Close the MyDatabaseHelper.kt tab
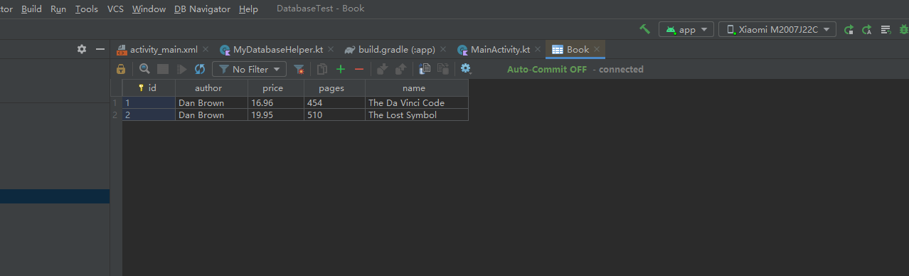 tap(331, 49)
